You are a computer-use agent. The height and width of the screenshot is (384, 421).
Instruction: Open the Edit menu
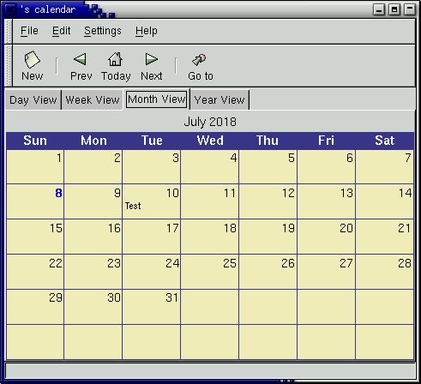pos(61,31)
